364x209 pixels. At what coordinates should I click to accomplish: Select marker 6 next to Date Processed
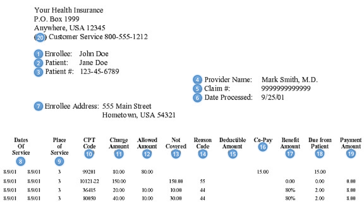[197, 98]
